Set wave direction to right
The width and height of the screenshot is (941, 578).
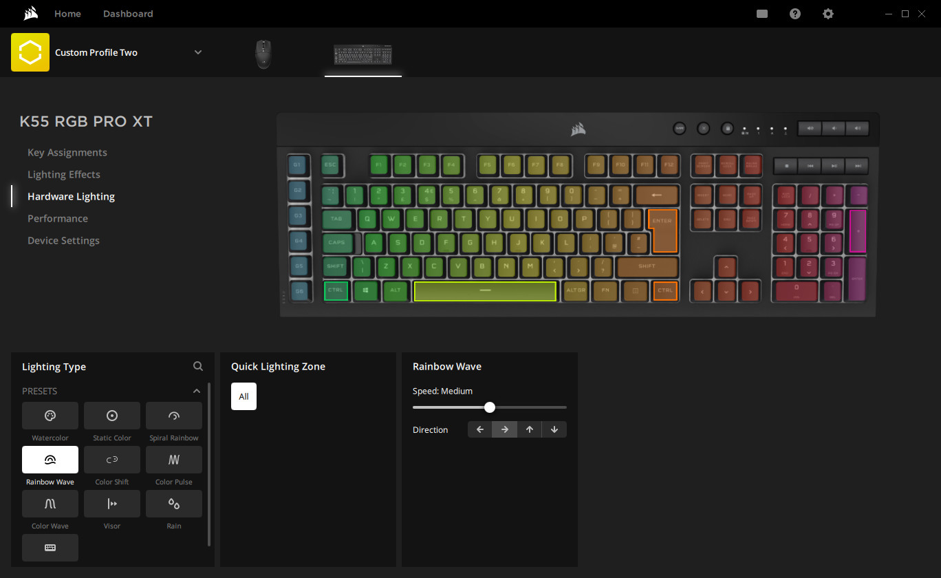click(505, 429)
